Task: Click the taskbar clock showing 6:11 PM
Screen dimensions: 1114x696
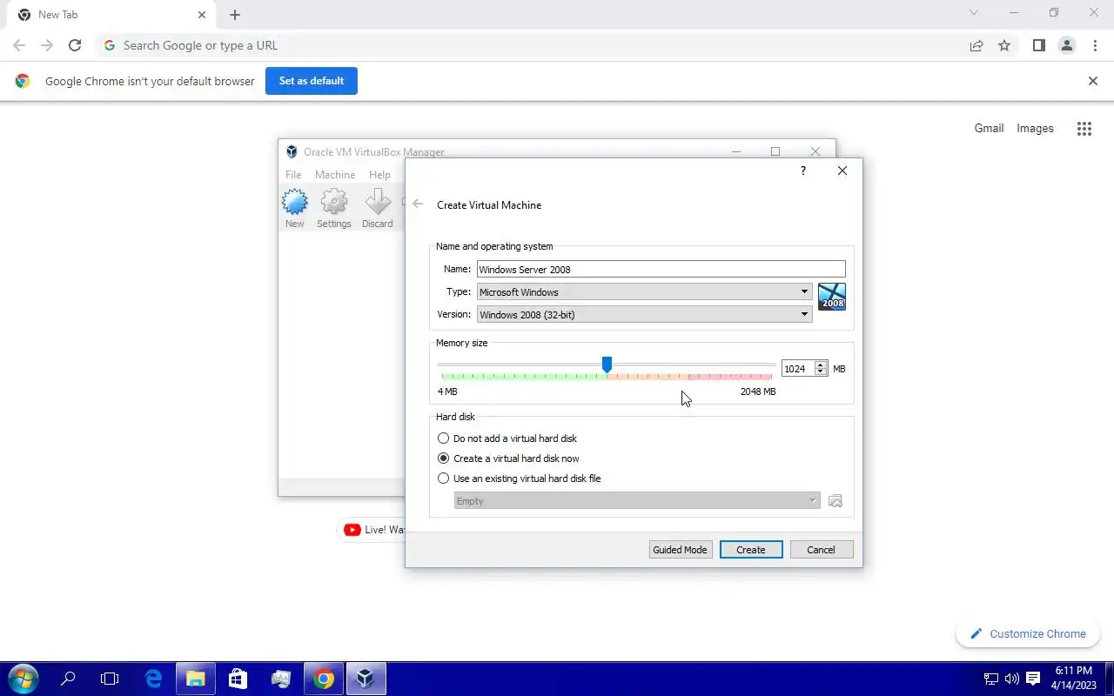Action: pyautogui.click(x=1074, y=679)
